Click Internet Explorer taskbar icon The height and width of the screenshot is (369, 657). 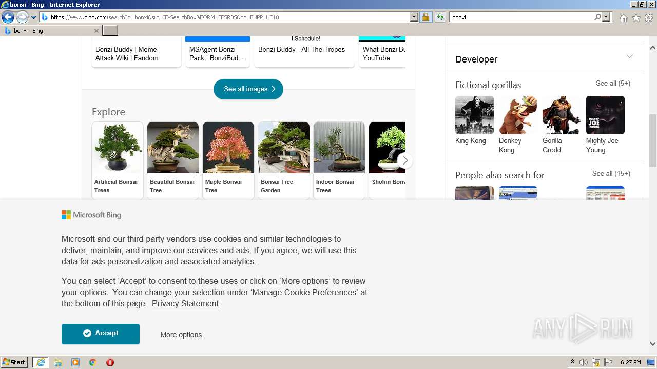point(41,362)
